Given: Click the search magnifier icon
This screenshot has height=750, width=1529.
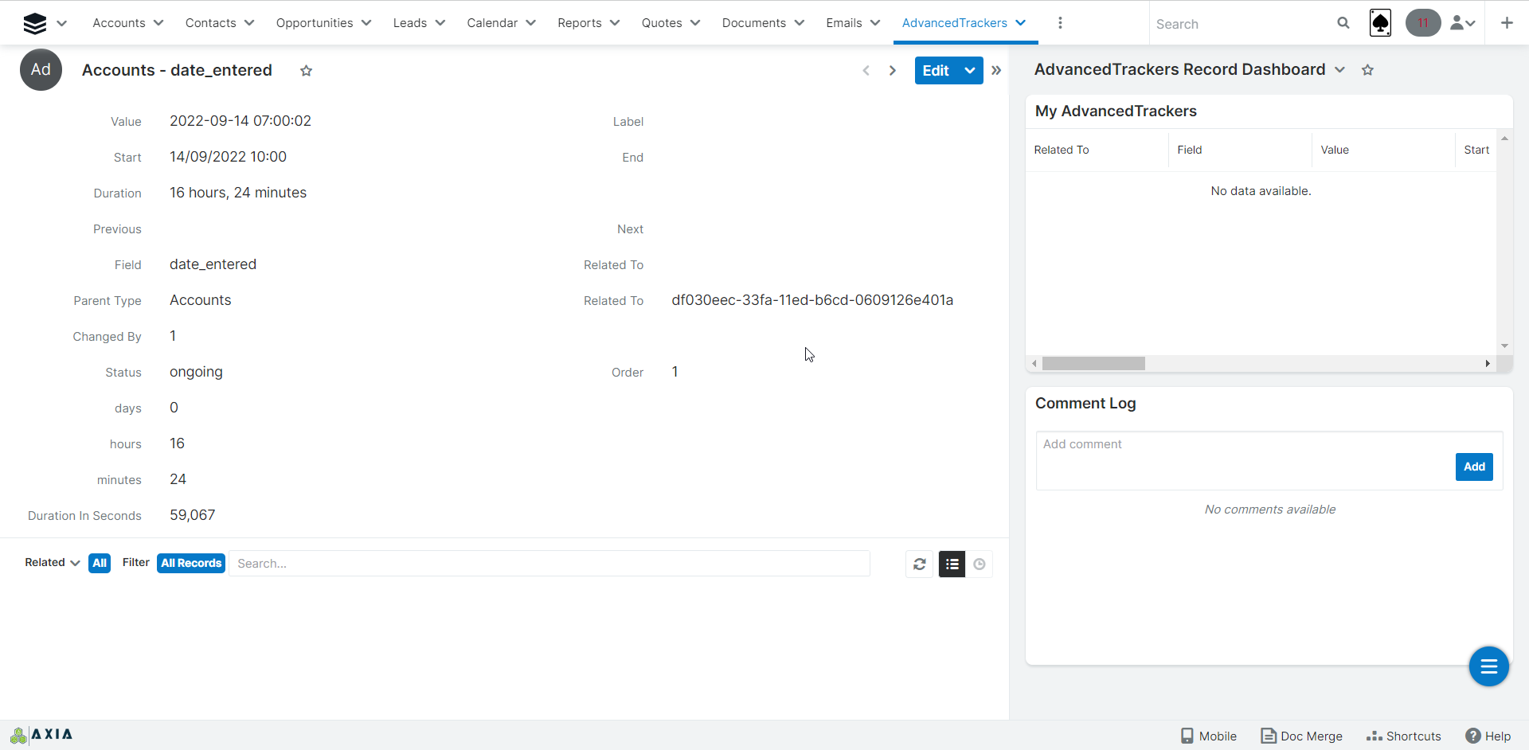Looking at the screenshot, I should click(1343, 23).
